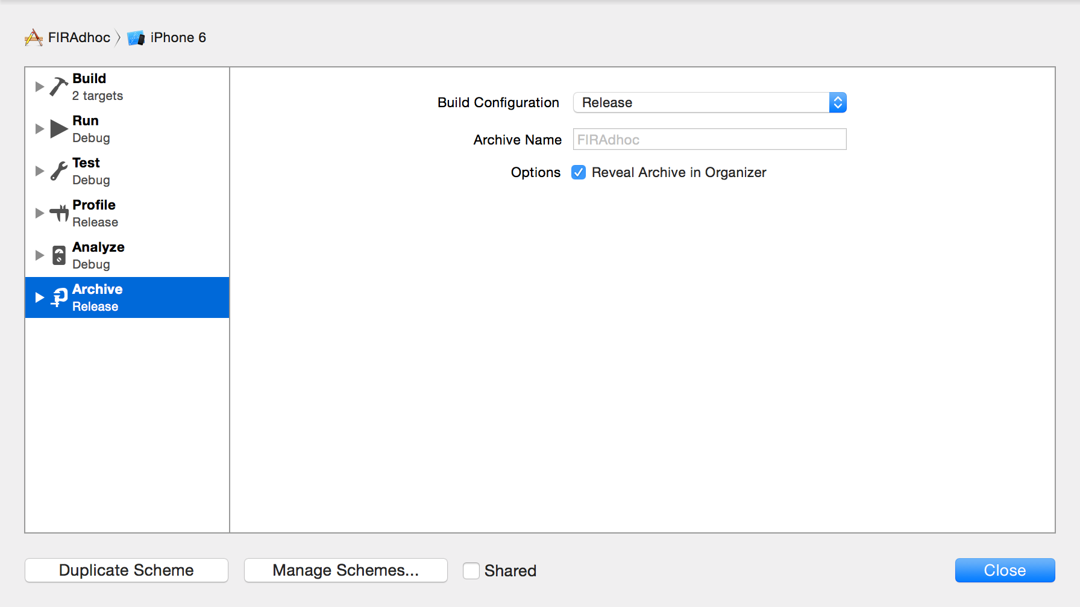Click Duplicate Scheme button

click(x=127, y=570)
